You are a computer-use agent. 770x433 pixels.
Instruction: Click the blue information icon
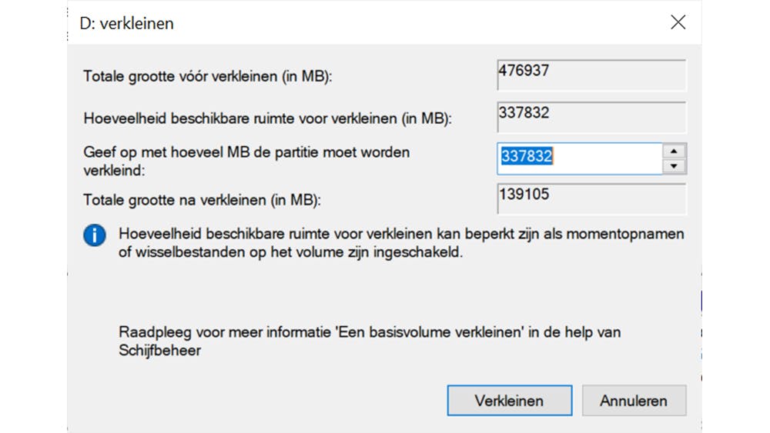(x=94, y=236)
